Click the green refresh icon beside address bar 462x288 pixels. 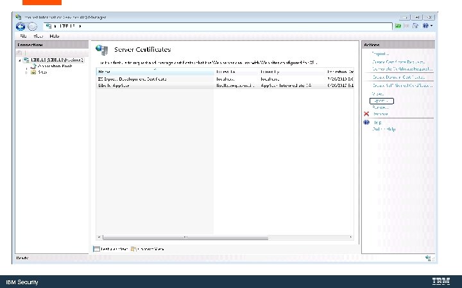click(x=398, y=26)
